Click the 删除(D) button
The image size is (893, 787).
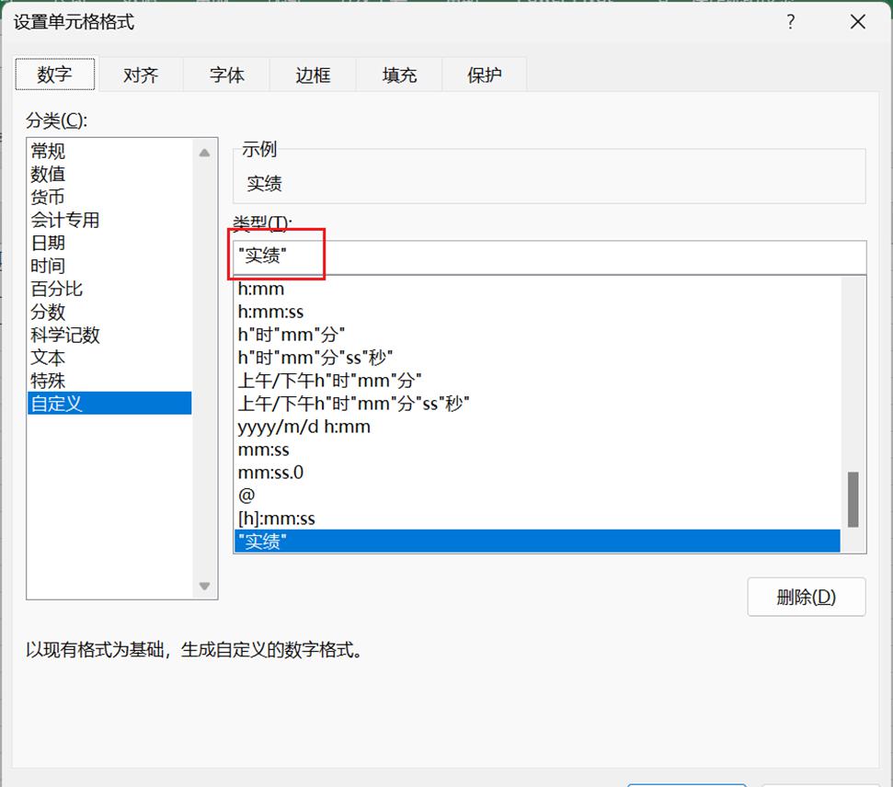tap(807, 597)
